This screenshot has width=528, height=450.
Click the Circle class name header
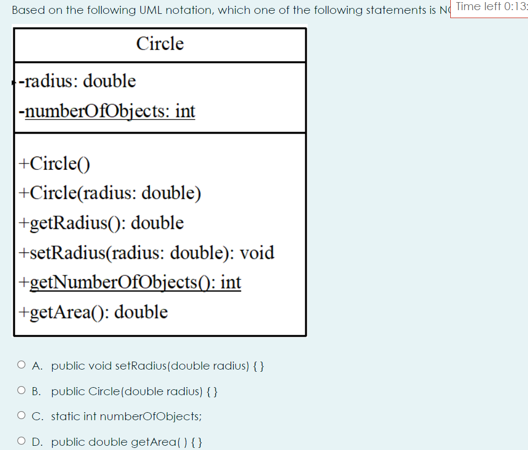tap(160, 44)
